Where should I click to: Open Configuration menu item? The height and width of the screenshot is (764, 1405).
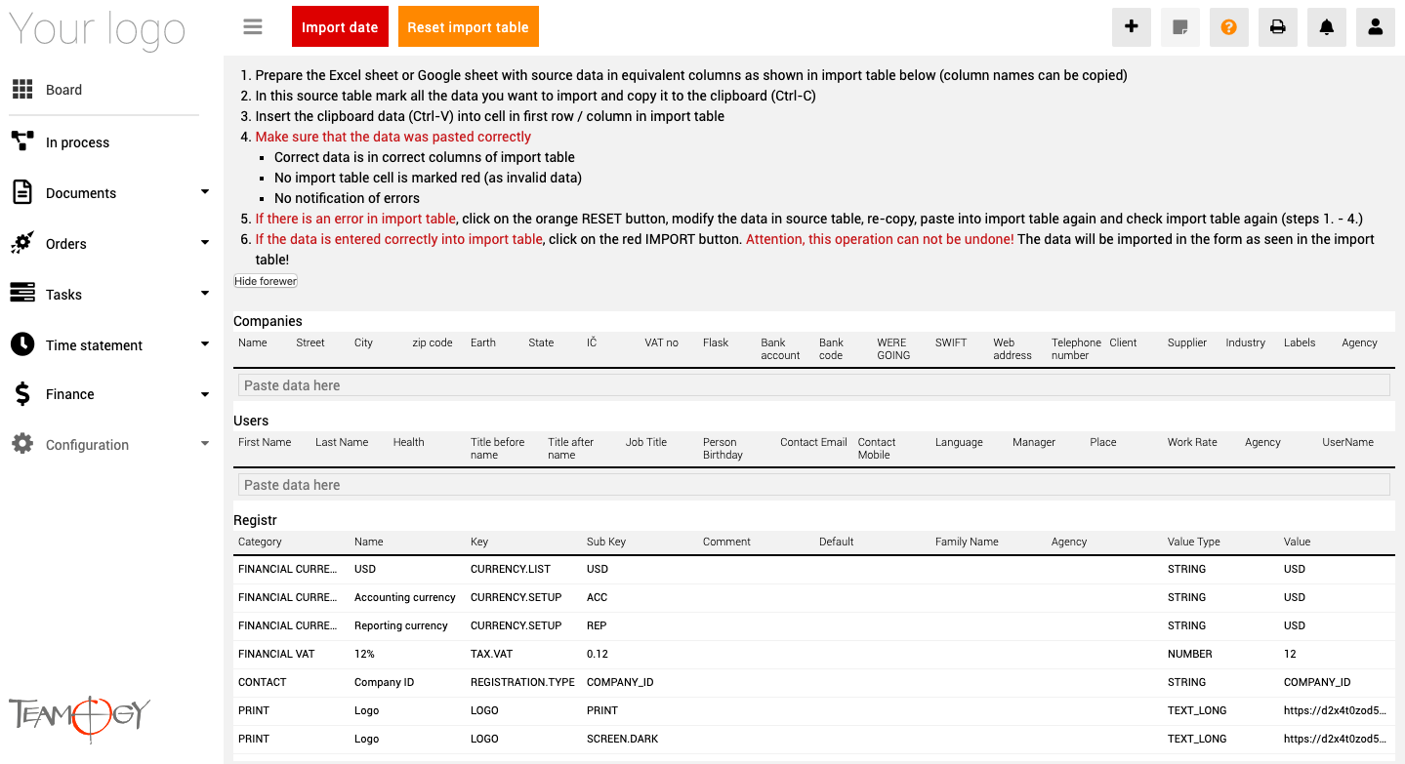[x=87, y=445]
